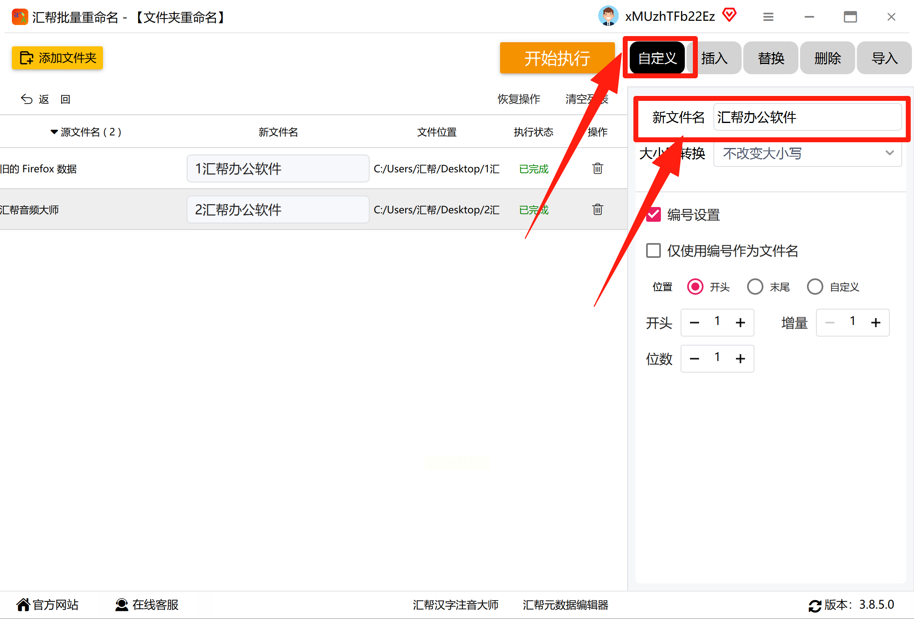This screenshot has height=619, width=914.
Task: Select the 末尾 position radio button
Action: click(755, 287)
